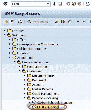Collapse the command field with left arrow
Screen dimensions: 91x110
(54, 4)
